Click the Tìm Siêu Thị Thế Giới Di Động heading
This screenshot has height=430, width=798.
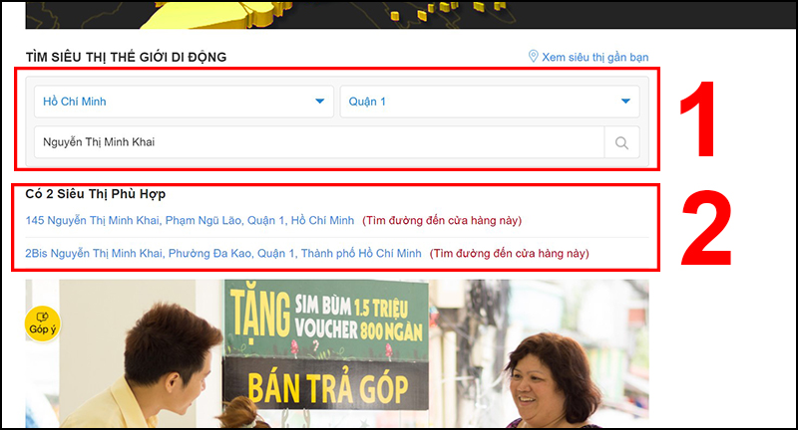(x=126, y=57)
